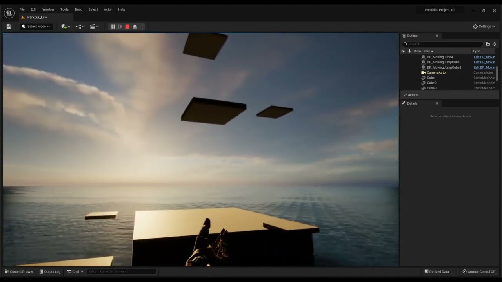Screen dimensions: 502x282
Task: Pause the play-in-editor session
Action: [113, 26]
